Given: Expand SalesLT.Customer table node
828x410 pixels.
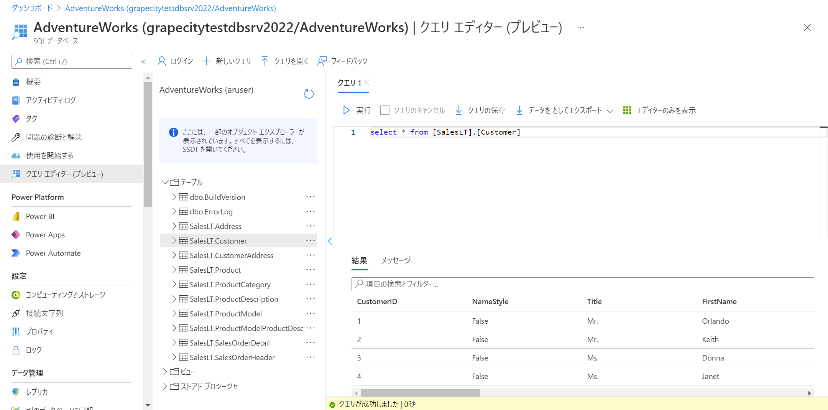Looking at the screenshot, I should (174, 240).
